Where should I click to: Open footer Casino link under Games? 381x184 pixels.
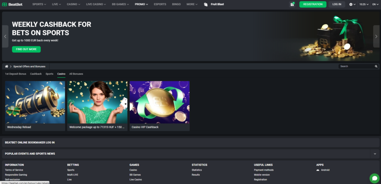point(133,170)
